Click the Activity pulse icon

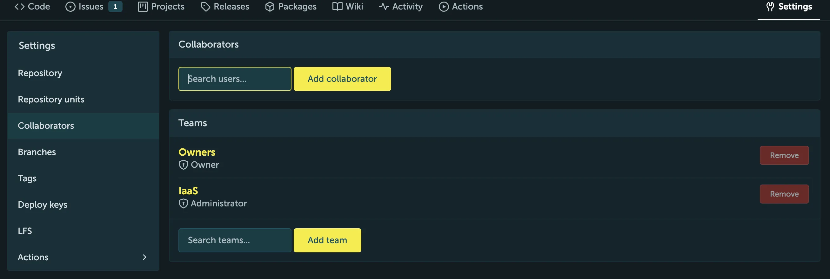point(384,7)
